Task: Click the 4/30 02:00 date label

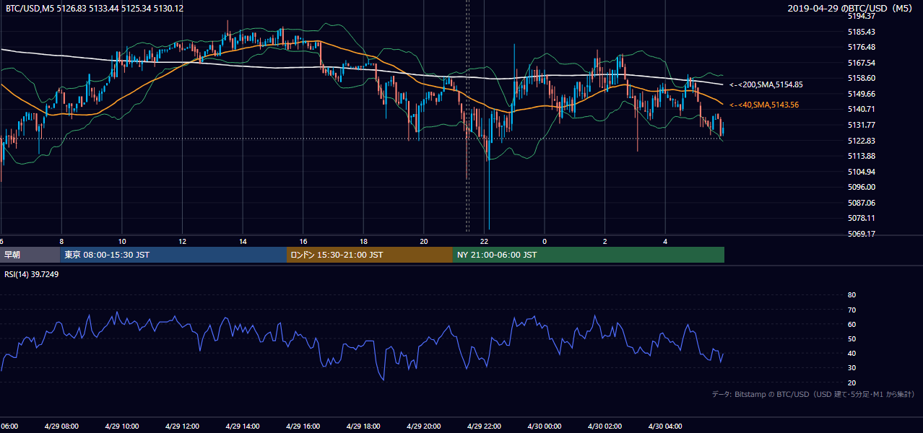Action: coord(605,427)
